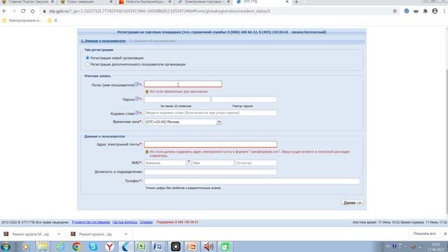Focus the Телефон input field
Screen dimensions: 448x252
252,181
